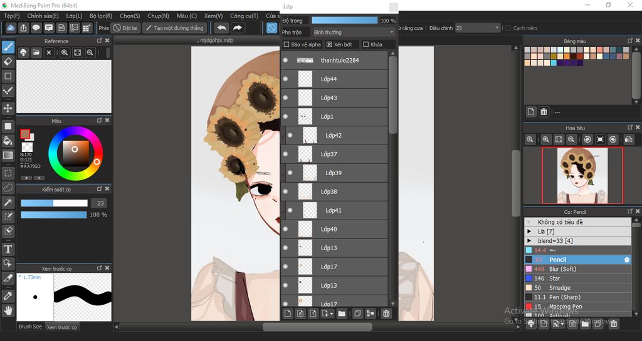Click the Đặt lại reset button

pos(125,28)
